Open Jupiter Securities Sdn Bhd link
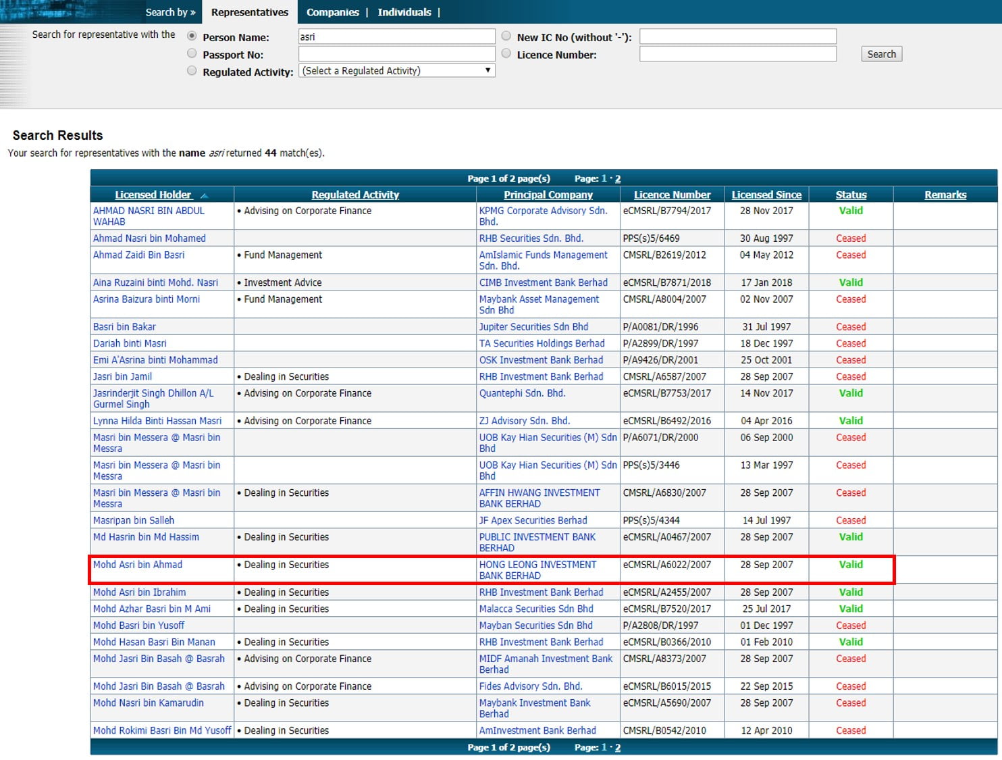 pos(533,327)
